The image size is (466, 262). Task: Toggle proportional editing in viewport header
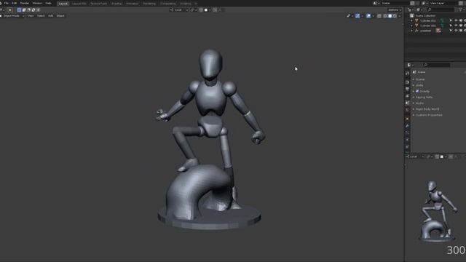(x=215, y=9)
